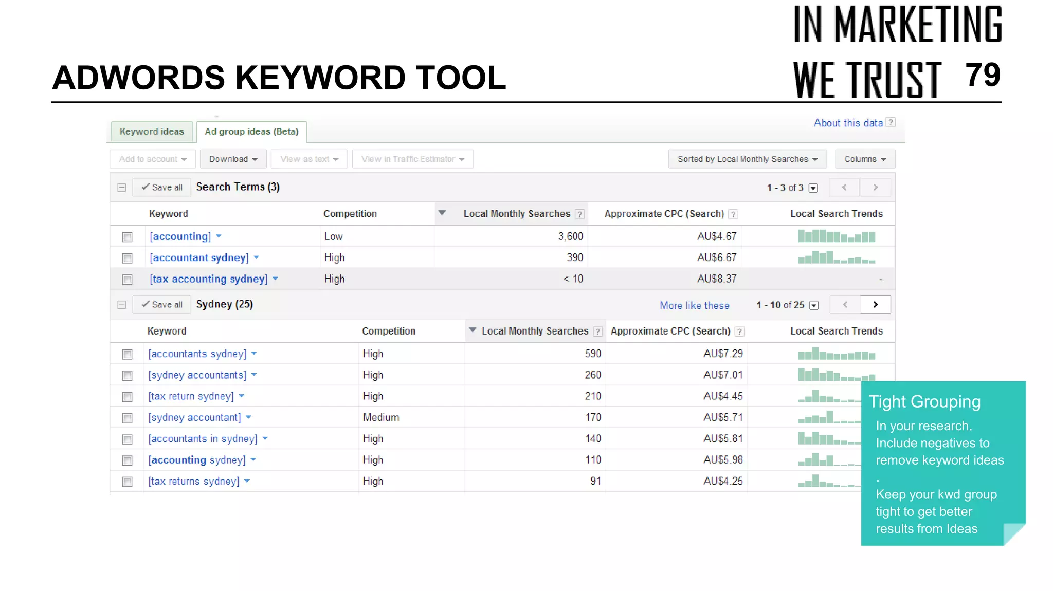Open Sorted by Local Monthly Searches dropdown
Viewport: 1053px width, 591px height.
[748, 159]
